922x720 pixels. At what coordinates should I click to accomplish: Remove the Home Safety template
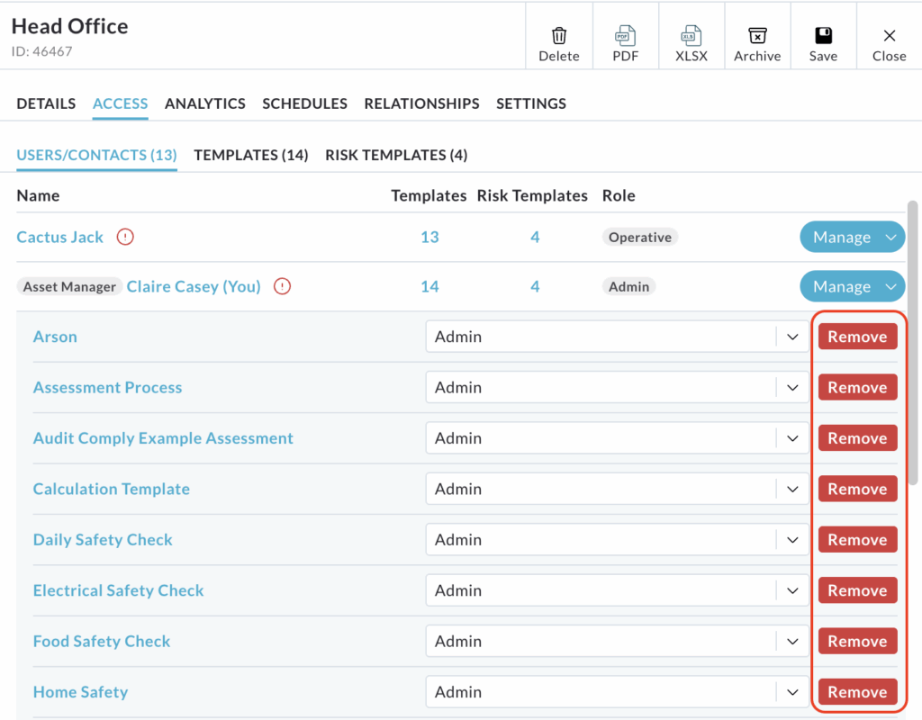(857, 692)
